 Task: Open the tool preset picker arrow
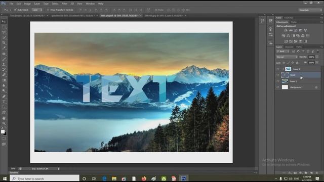pos(10,10)
